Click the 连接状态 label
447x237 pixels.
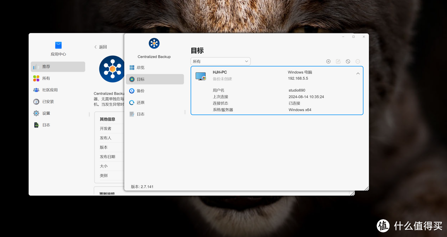point(220,103)
